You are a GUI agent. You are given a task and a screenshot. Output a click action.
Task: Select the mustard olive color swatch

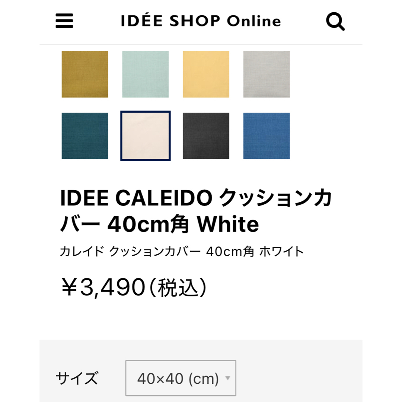(x=85, y=74)
